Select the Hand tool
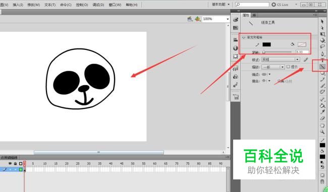Screen dimensions: 328x192 (x=322, y=125)
